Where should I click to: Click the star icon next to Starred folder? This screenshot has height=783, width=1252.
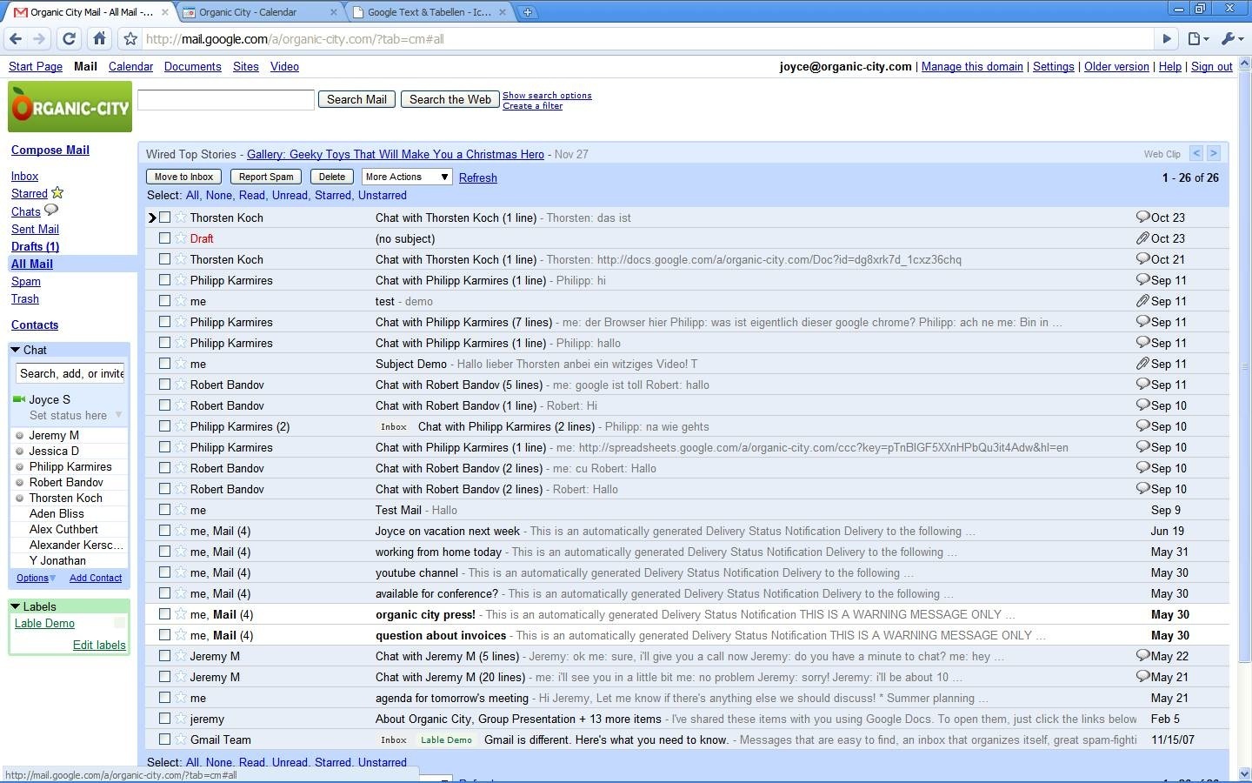(x=57, y=192)
